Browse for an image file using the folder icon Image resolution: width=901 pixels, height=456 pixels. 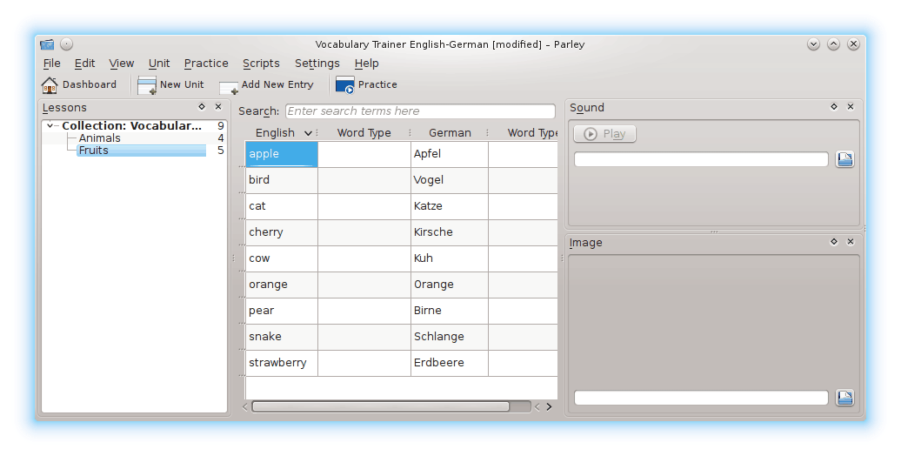pyautogui.click(x=844, y=398)
